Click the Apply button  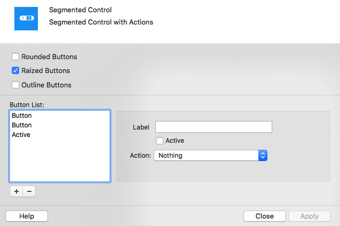[309, 216]
